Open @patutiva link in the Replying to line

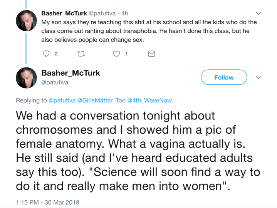tap(62, 101)
